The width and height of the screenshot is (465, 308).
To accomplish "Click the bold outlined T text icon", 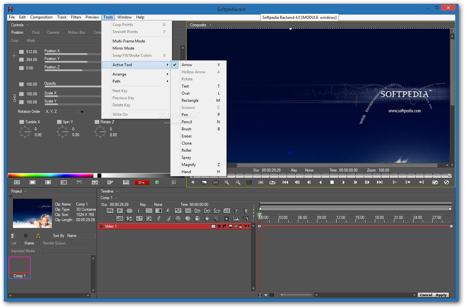I will (x=246, y=211).
